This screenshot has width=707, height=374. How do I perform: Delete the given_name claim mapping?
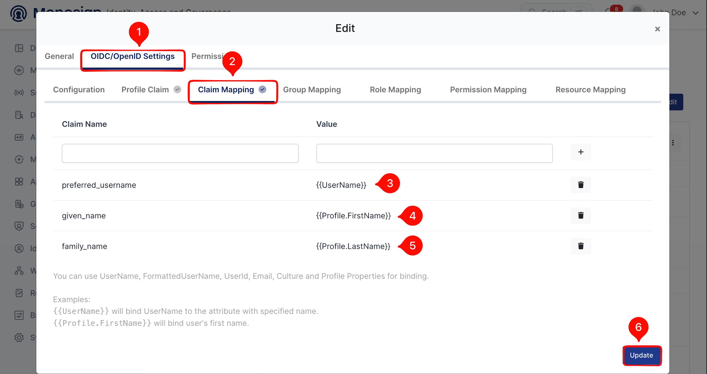[x=580, y=216]
